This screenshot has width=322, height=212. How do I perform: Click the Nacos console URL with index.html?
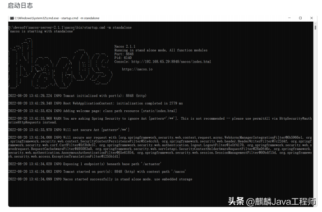tap(171, 62)
